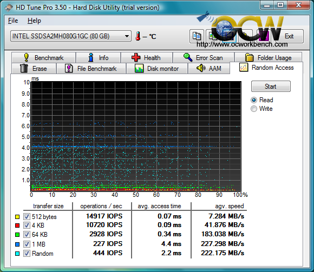
Task: Minimize the HD Tune Pro window
Action: [267, 5]
